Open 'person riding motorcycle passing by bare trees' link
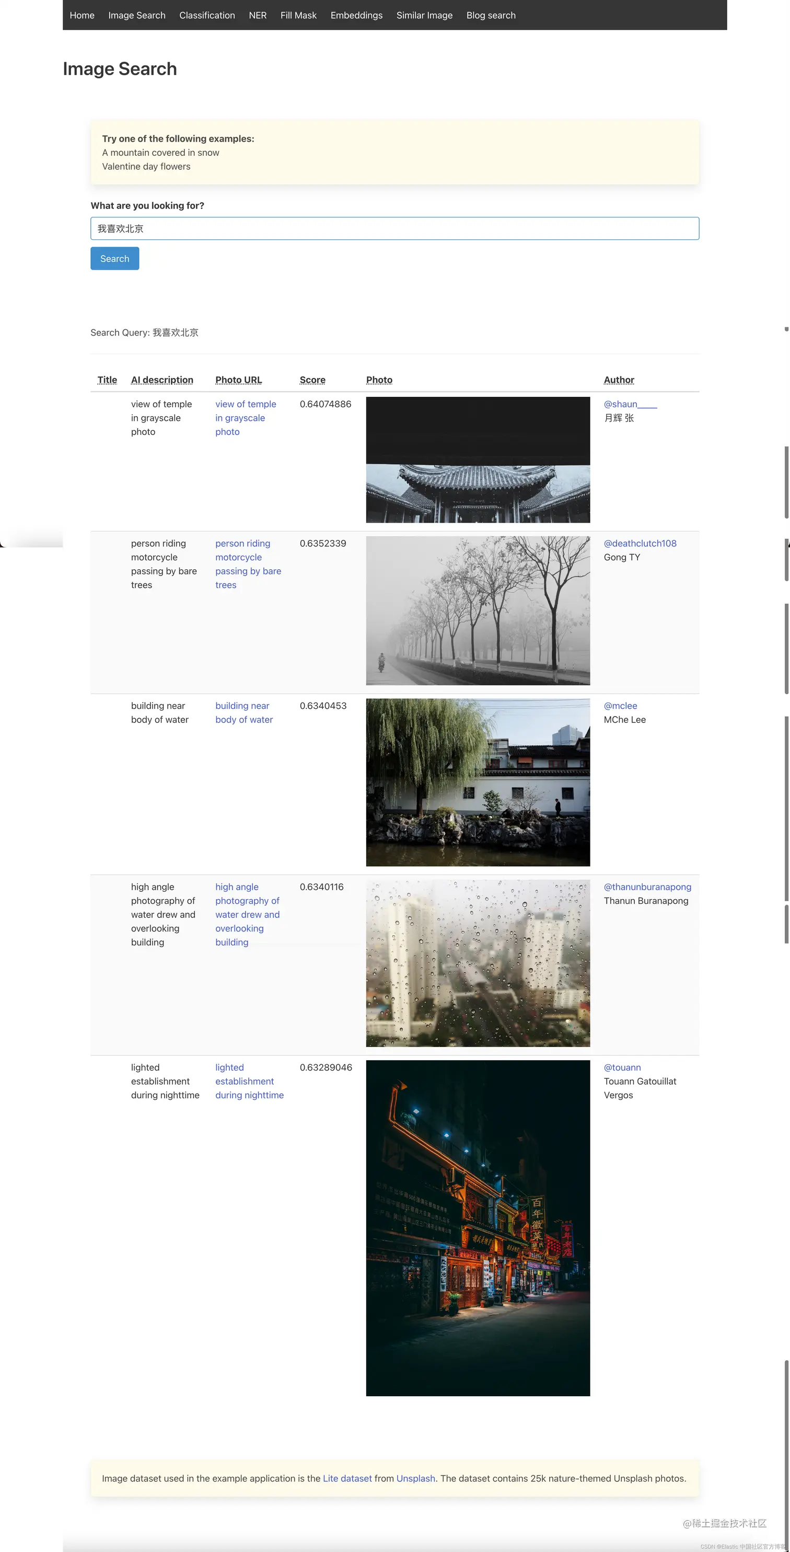 tap(248, 564)
